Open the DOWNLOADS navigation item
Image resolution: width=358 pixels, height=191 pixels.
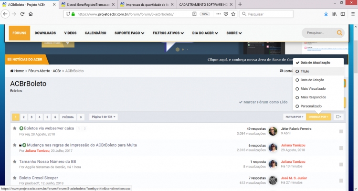45,33
